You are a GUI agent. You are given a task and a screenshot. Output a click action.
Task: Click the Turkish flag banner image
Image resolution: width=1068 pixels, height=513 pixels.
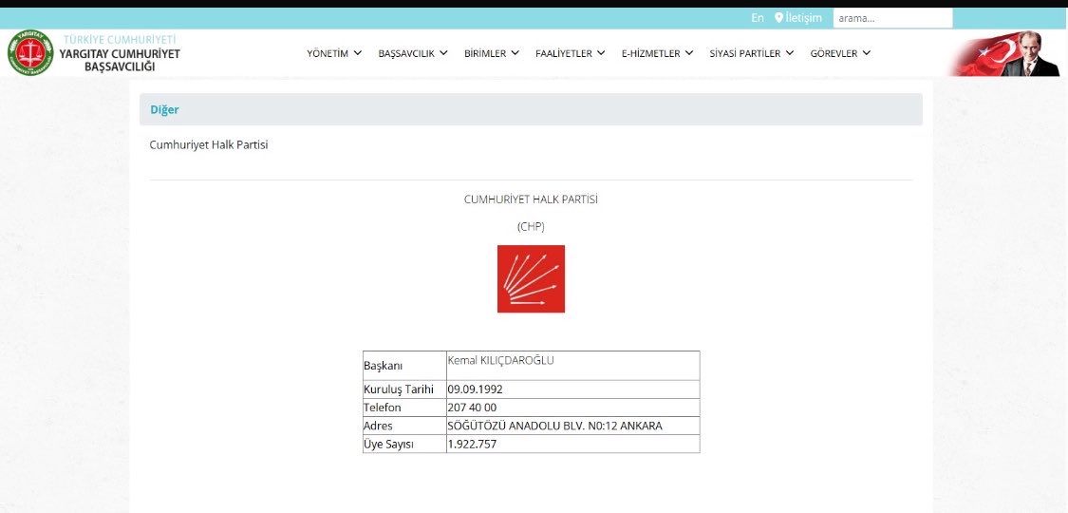[x=1005, y=53]
